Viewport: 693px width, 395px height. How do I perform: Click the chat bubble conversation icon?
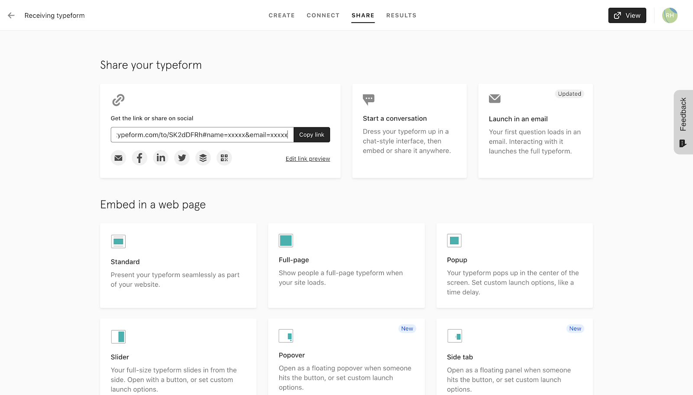[369, 100]
